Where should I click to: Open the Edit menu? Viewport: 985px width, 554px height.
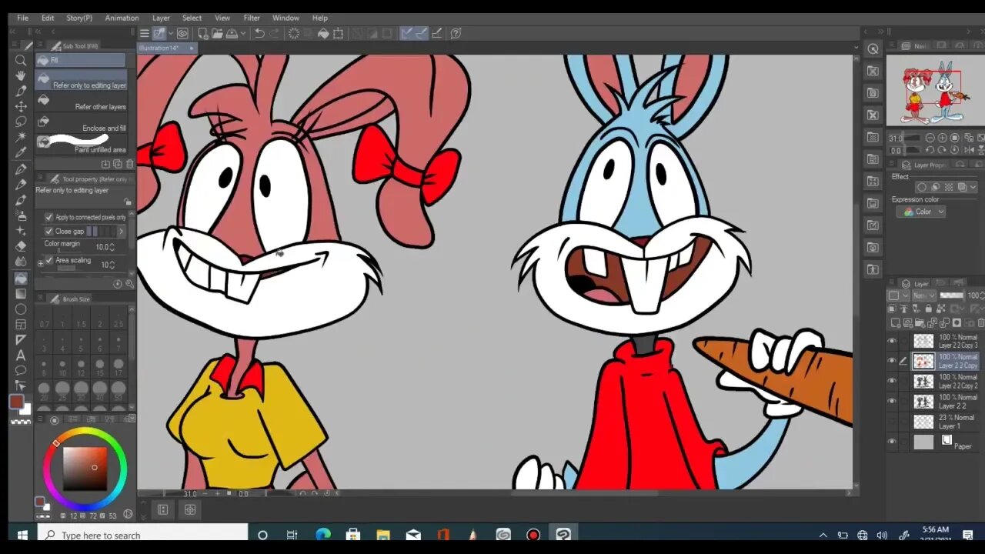[x=48, y=18]
